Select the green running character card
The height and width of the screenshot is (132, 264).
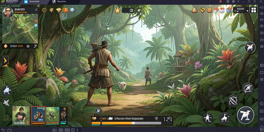53,116
